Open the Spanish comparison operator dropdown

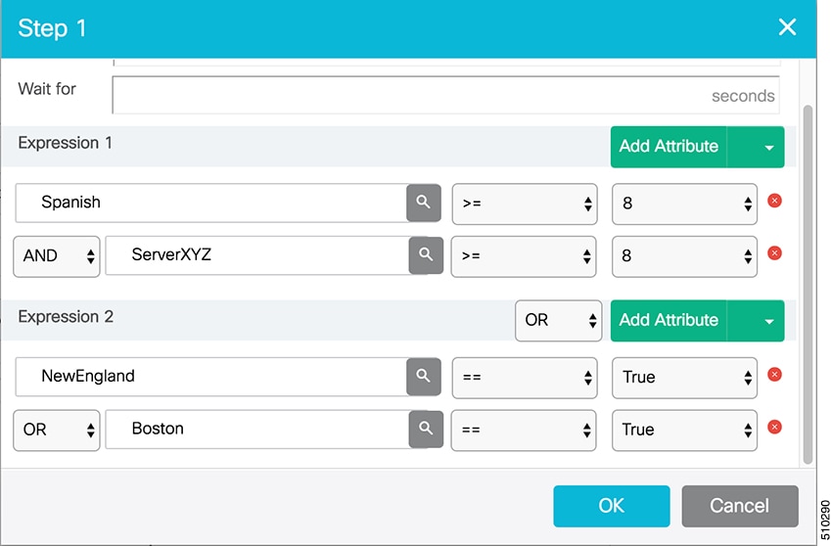coord(525,204)
